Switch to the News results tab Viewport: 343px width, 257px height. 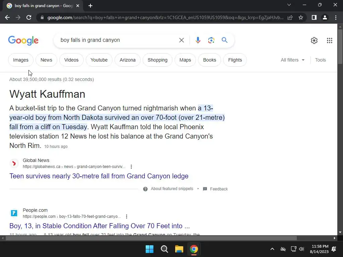pyautogui.click(x=46, y=60)
